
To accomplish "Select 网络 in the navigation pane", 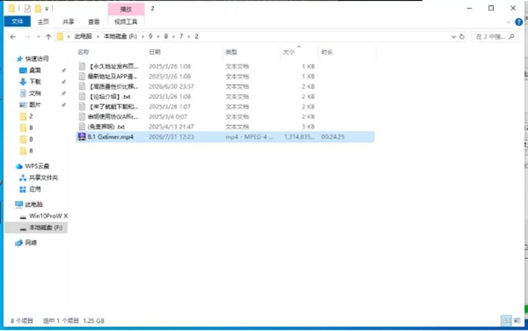I will 26,242.
